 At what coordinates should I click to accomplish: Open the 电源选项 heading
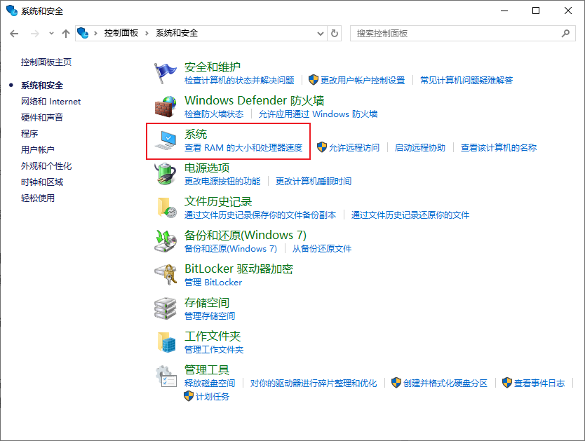(x=207, y=168)
